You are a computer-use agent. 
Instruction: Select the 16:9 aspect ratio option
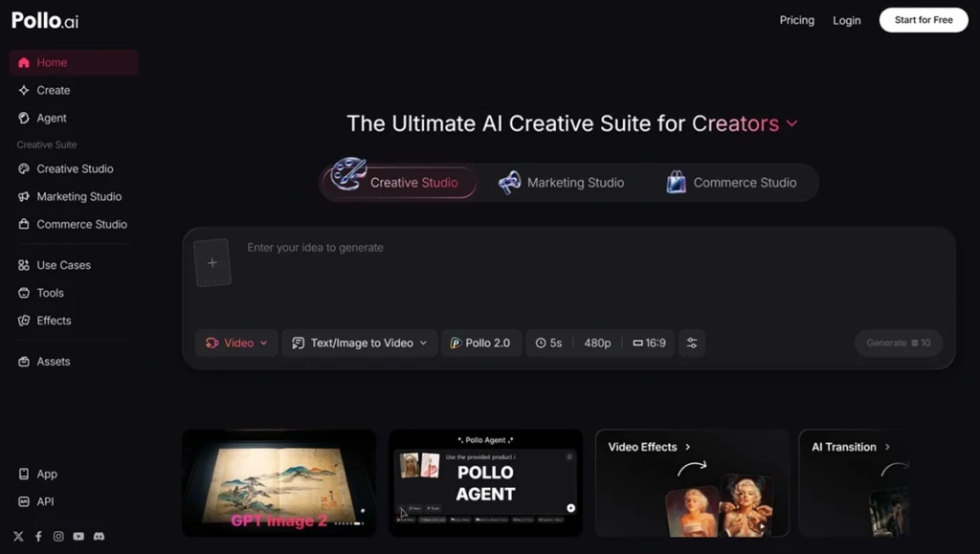click(650, 343)
